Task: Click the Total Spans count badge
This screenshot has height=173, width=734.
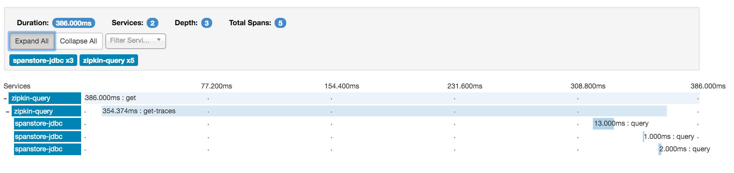Action: (280, 23)
